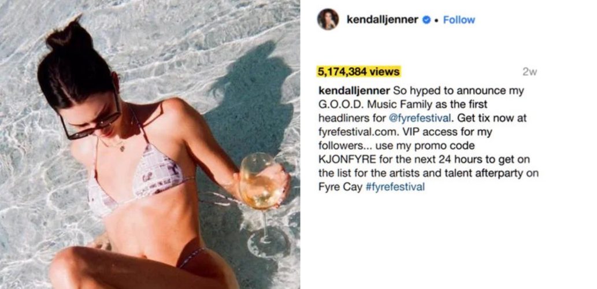Viewport: 597px width, 289px height.
Task: Click the highlighted 5,174,384 views count
Action: click(x=359, y=72)
